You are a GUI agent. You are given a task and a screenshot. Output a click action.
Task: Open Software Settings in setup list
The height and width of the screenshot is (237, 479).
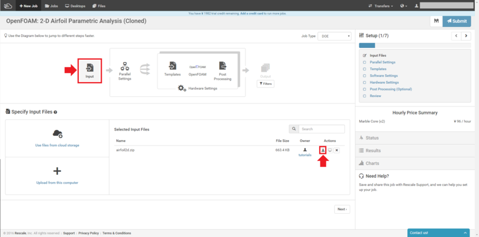[384, 76]
